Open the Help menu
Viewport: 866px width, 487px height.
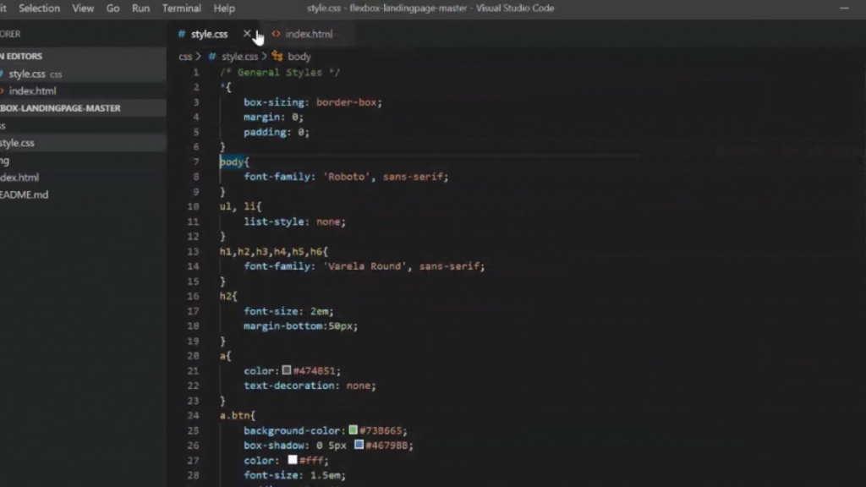[x=224, y=8]
